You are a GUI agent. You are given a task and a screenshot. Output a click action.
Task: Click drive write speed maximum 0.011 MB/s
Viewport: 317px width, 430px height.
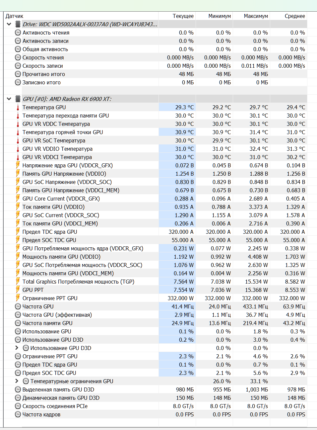tap(255, 66)
